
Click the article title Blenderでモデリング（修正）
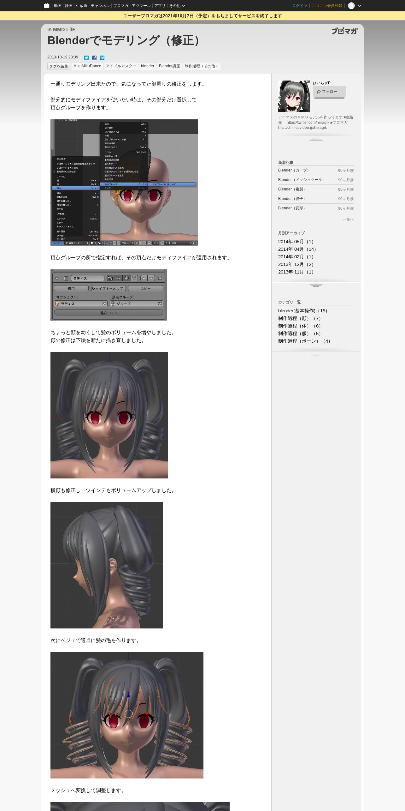125,40
